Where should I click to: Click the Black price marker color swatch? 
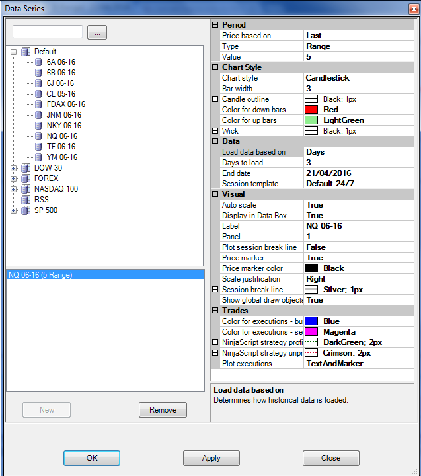(x=311, y=268)
